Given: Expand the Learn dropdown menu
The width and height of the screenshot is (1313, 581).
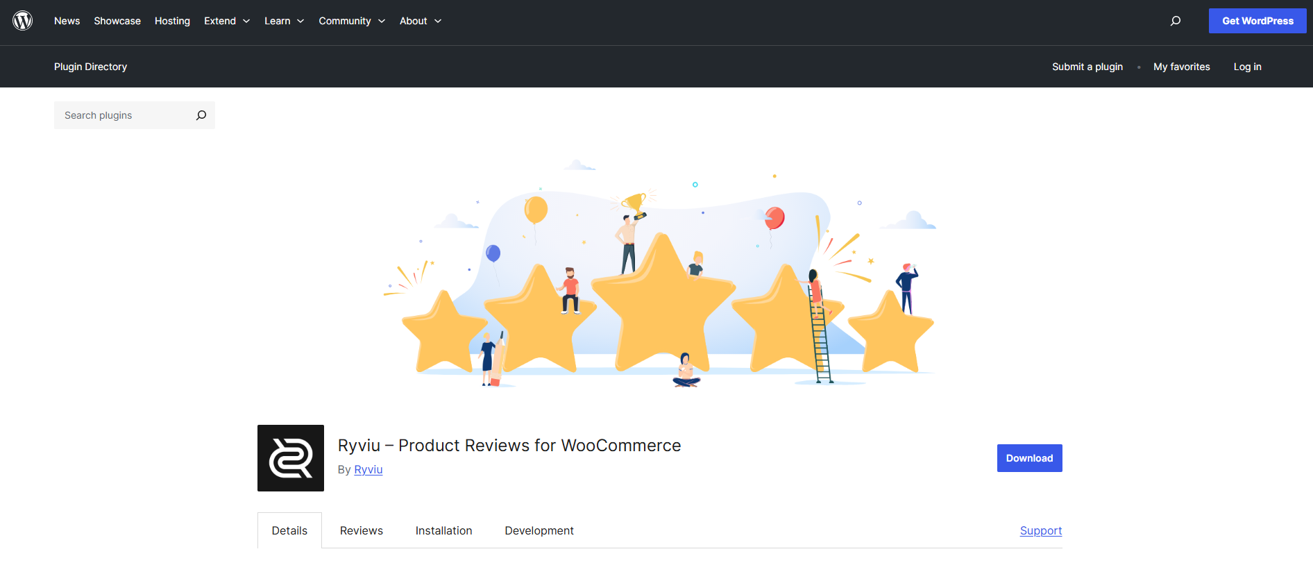Looking at the screenshot, I should [x=284, y=21].
